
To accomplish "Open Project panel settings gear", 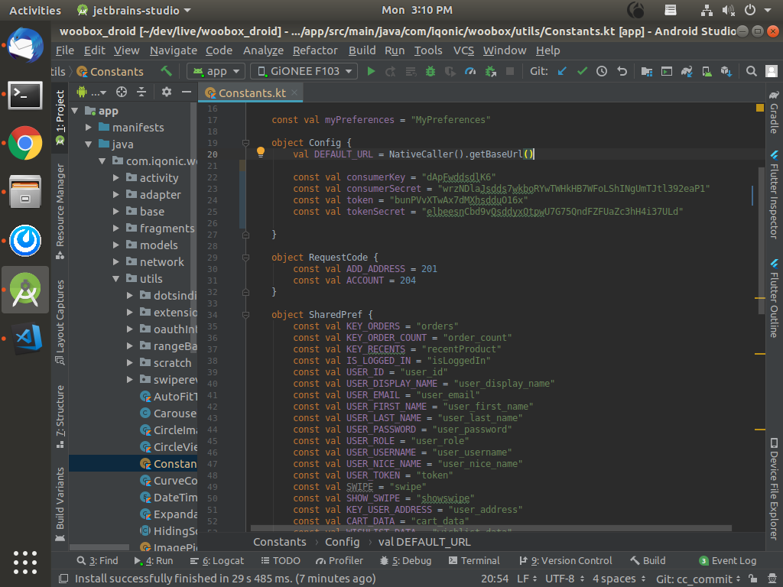I will 166,92.
